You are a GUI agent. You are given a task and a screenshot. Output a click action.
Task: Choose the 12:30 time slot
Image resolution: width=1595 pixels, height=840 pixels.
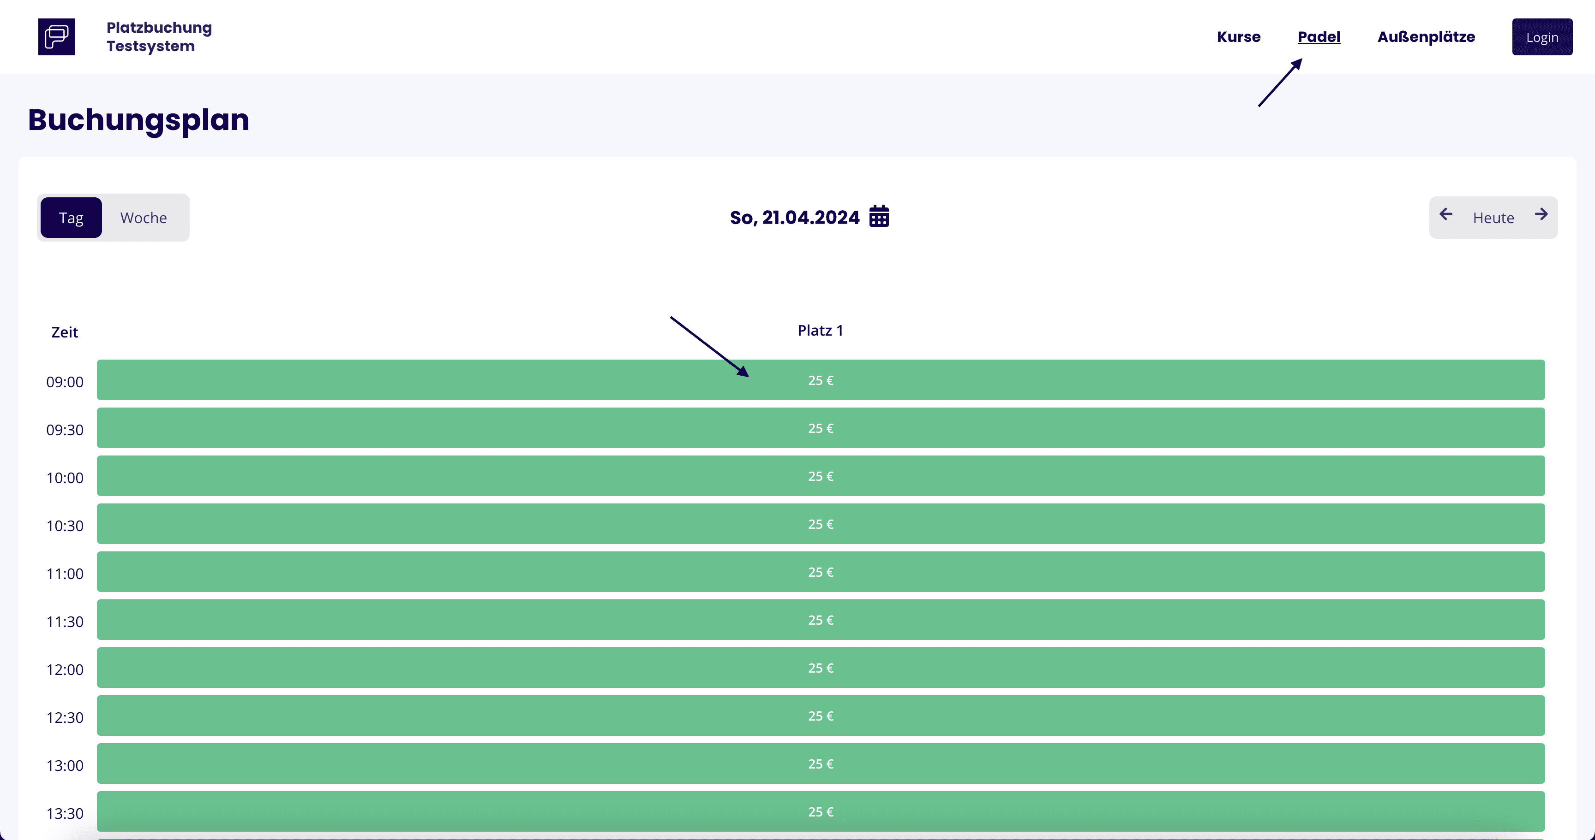point(821,716)
